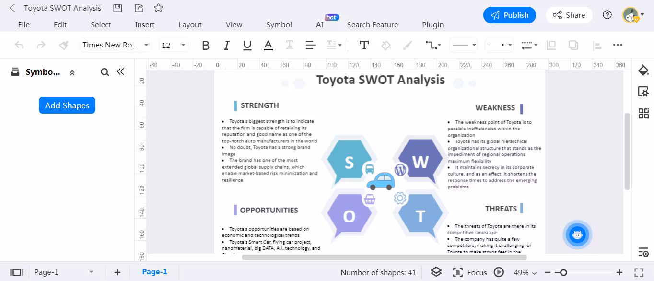Image resolution: width=654 pixels, height=281 pixels.
Task: Click the fill color bucket icon
Action: point(386,45)
